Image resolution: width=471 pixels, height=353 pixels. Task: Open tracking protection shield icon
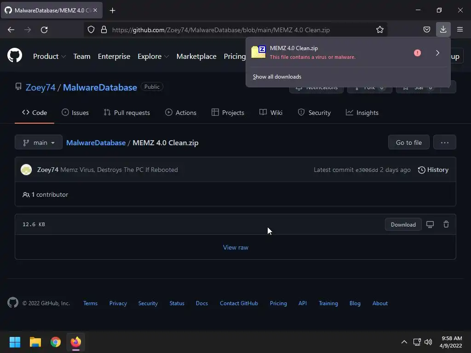point(91,30)
